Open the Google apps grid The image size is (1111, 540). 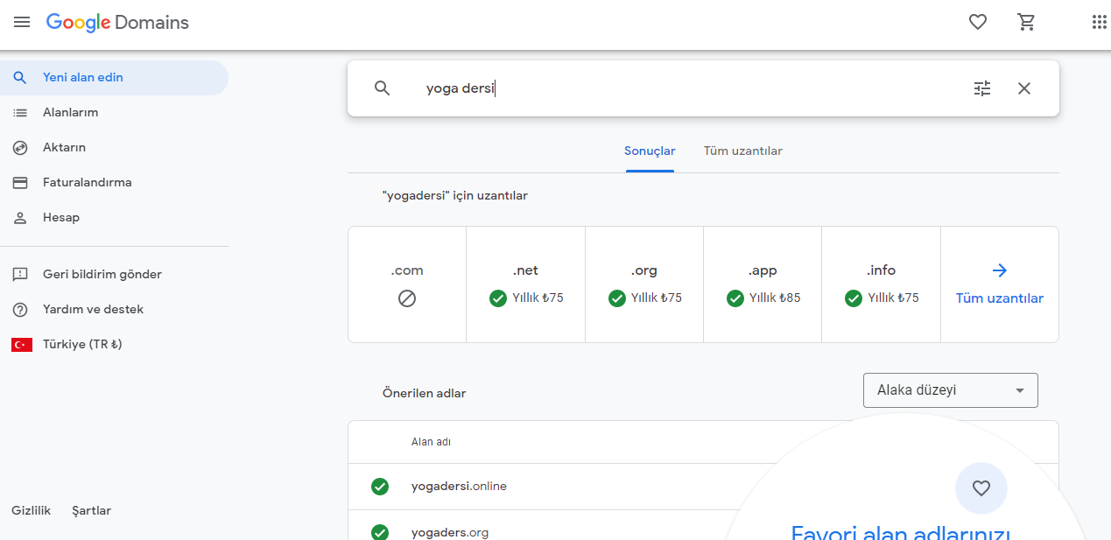(1099, 23)
